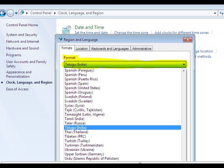Switch to the Administrative tab
224x168 pixels.
pyautogui.click(x=141, y=49)
